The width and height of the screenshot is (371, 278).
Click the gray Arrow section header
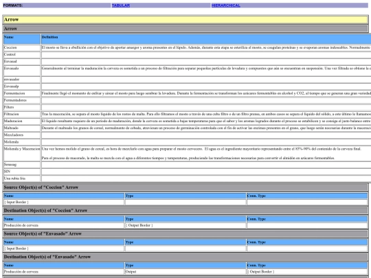185,29
